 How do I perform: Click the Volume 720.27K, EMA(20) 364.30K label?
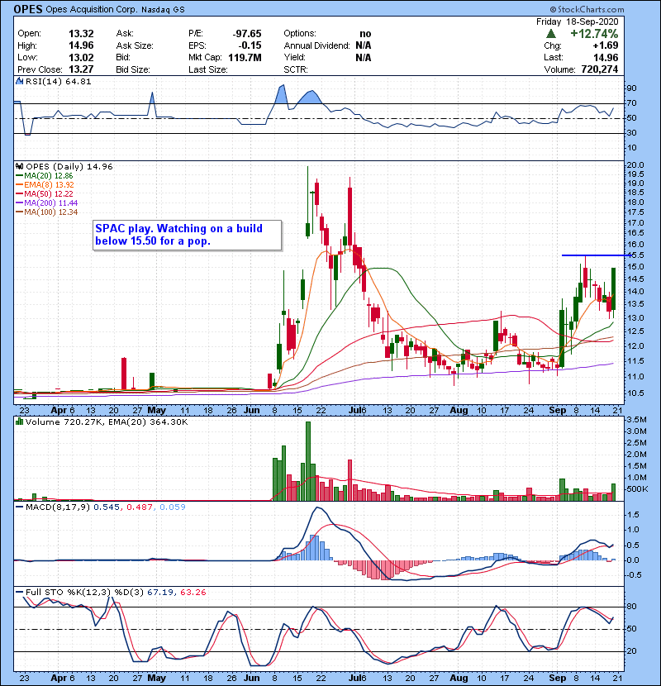pyautogui.click(x=107, y=422)
